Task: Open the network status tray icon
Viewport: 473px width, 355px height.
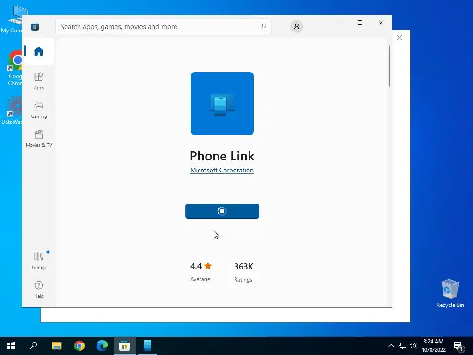Action: [402, 346]
